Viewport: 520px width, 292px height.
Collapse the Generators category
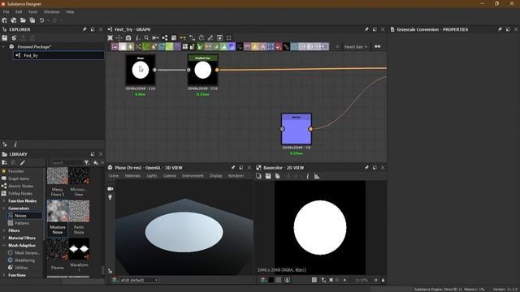tap(3, 208)
